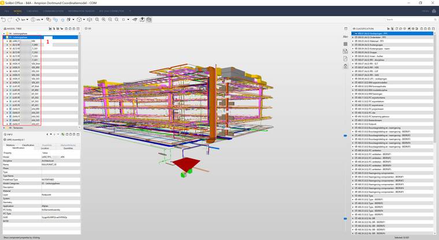Click the grey square in 3D side strip

pos(345,44)
